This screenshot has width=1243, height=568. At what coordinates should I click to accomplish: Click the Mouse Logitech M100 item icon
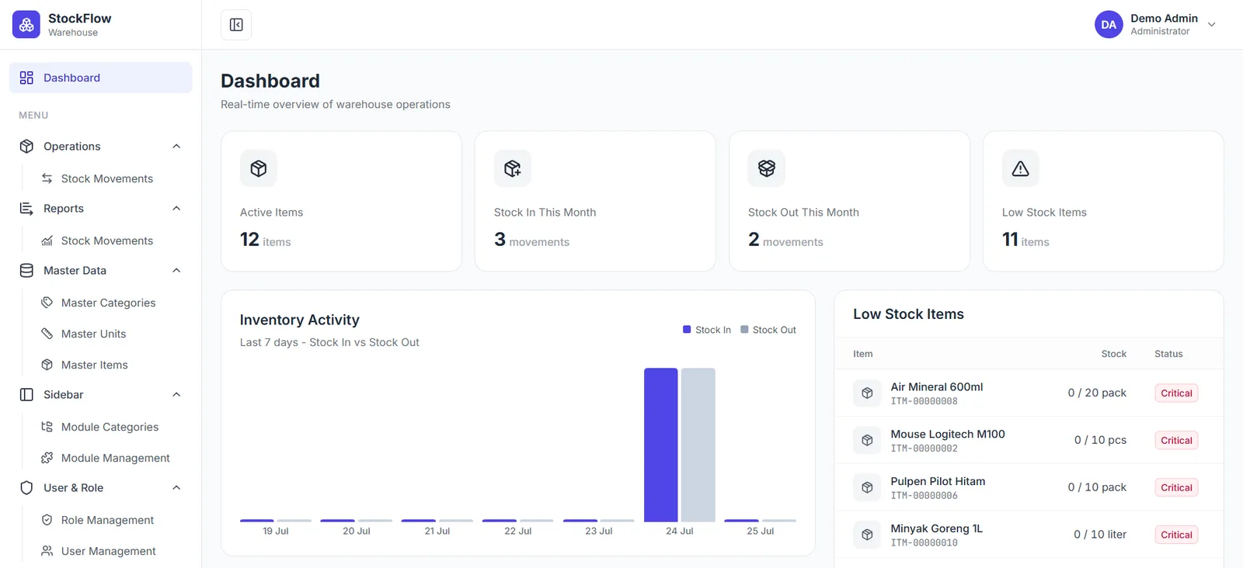[867, 440]
